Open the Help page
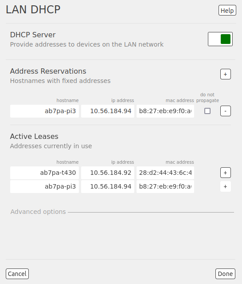 [227, 10]
